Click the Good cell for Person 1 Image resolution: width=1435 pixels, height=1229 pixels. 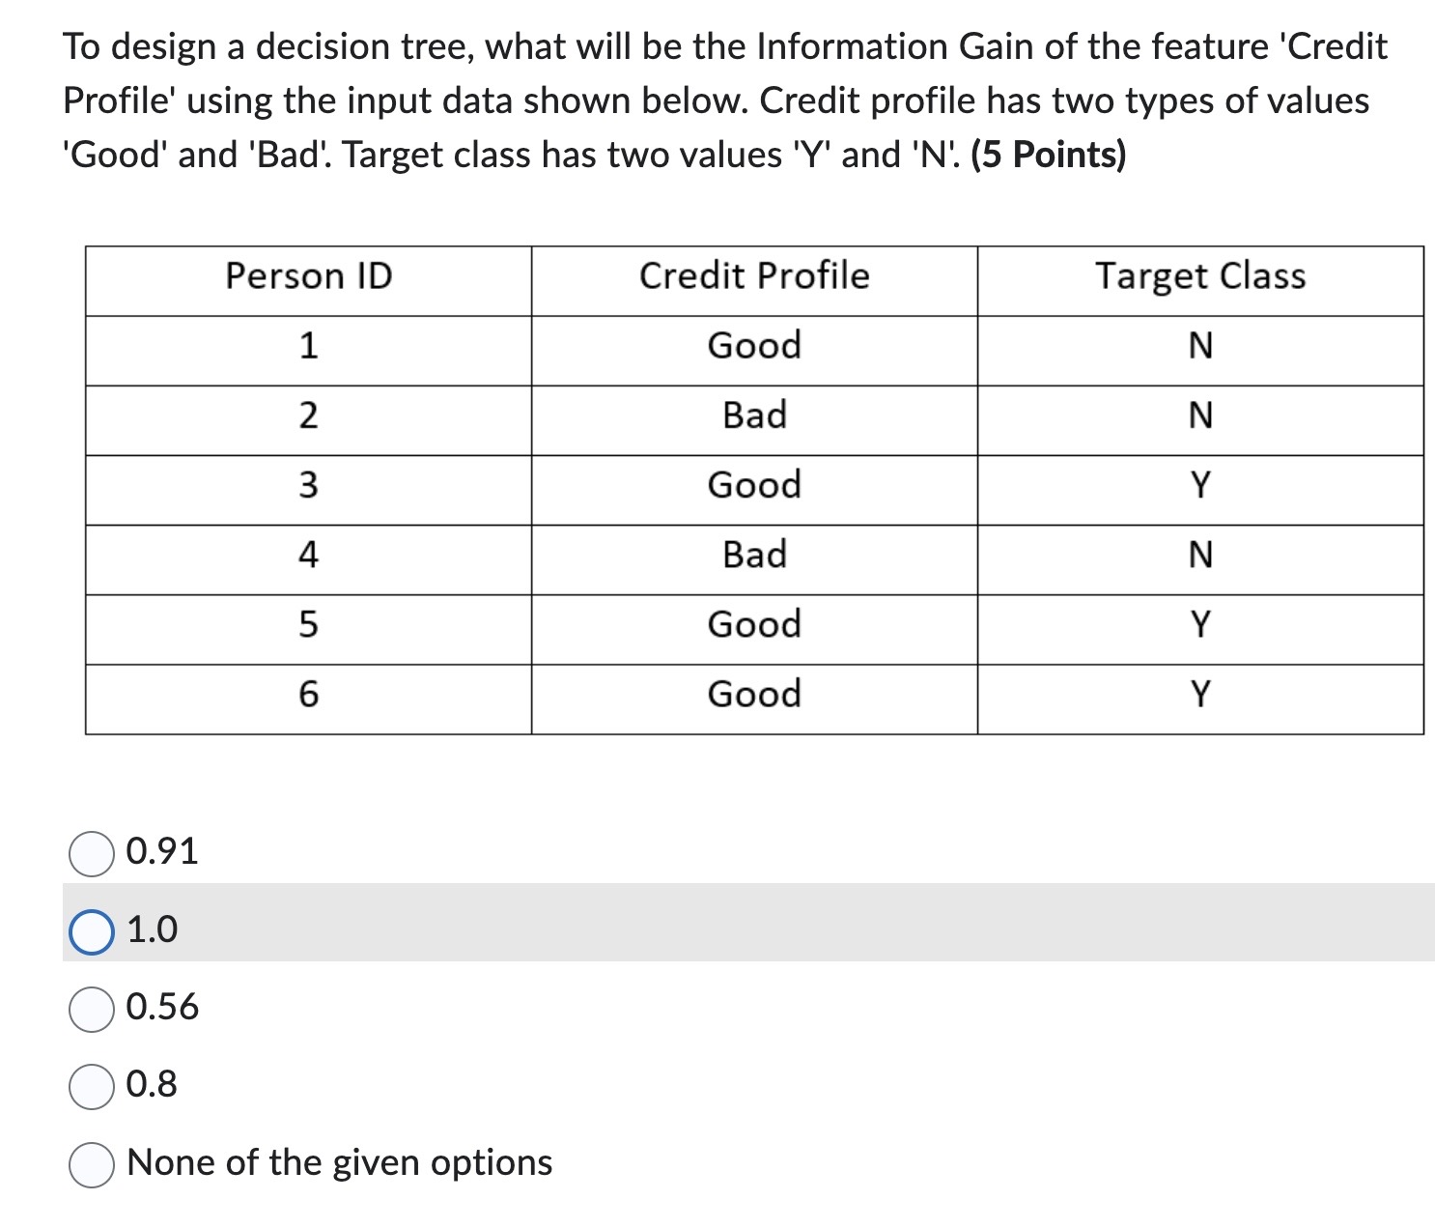pos(754,346)
